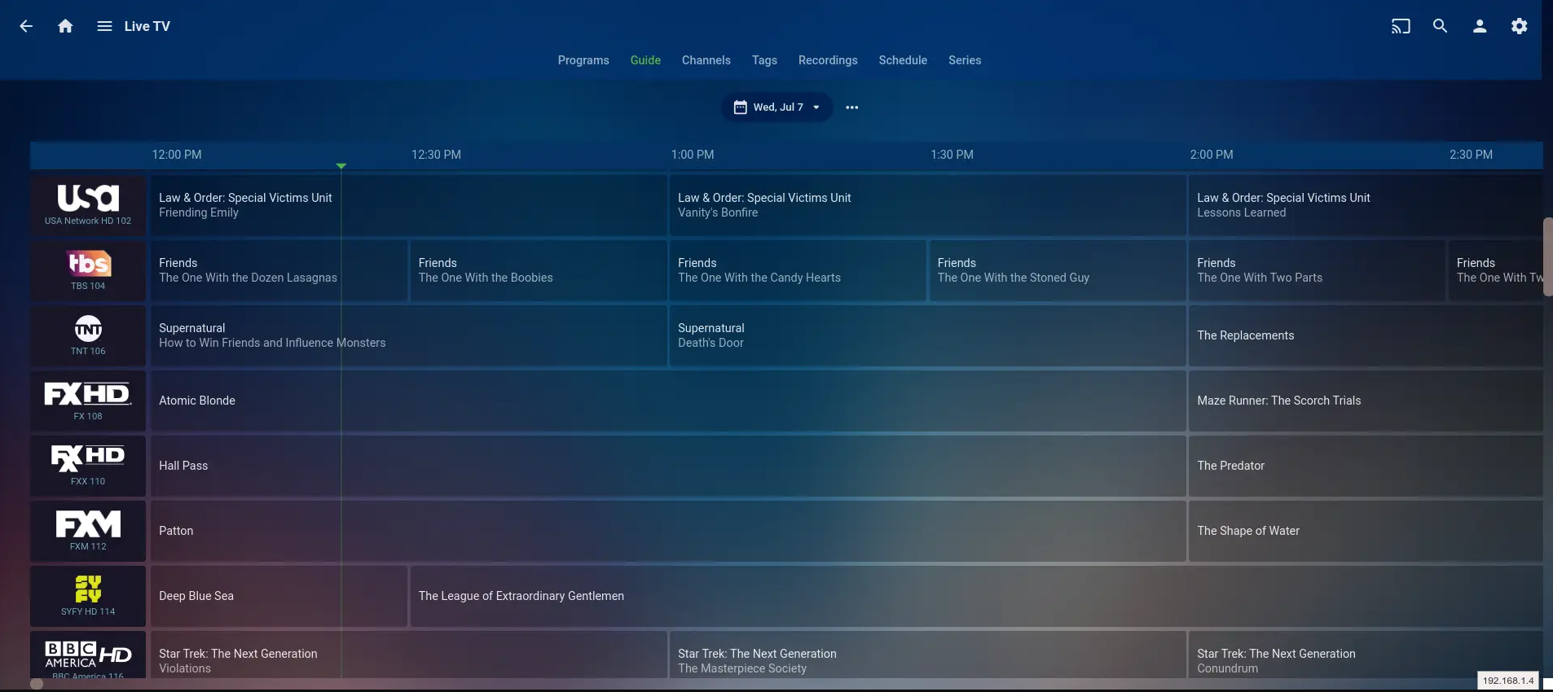The width and height of the screenshot is (1553, 692).
Task: Click the 1:00 PM time header
Action: coord(693,155)
